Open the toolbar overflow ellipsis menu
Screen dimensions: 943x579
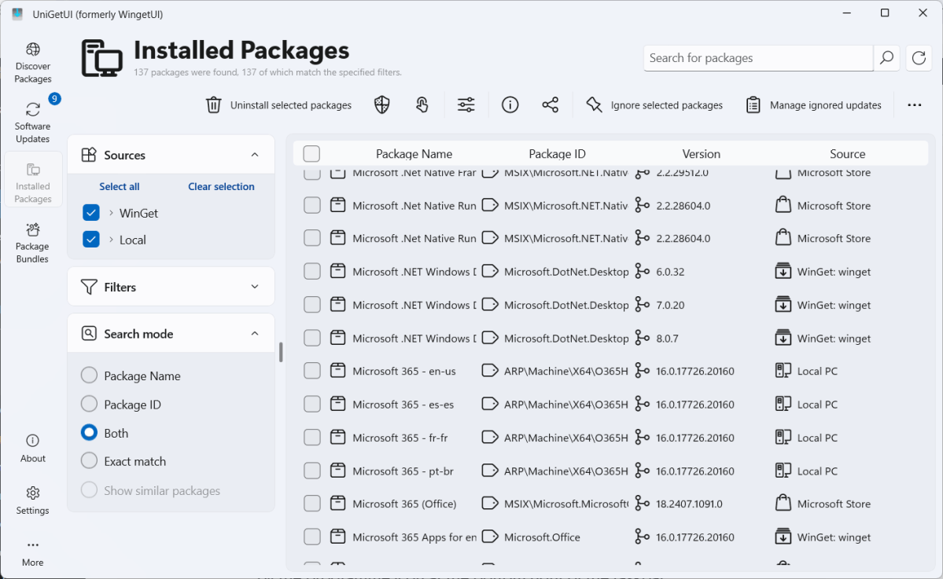click(x=915, y=105)
